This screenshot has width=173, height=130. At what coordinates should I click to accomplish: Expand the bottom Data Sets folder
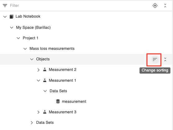(x=32, y=123)
